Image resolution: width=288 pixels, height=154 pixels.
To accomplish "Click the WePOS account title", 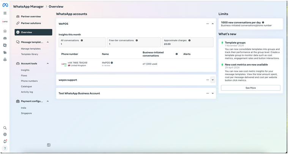I will 63,24.
